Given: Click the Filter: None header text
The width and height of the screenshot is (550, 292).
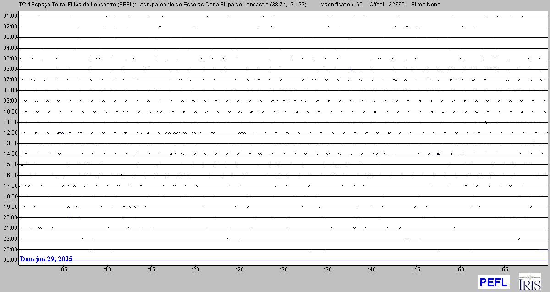Looking at the screenshot, I should click(426, 5).
